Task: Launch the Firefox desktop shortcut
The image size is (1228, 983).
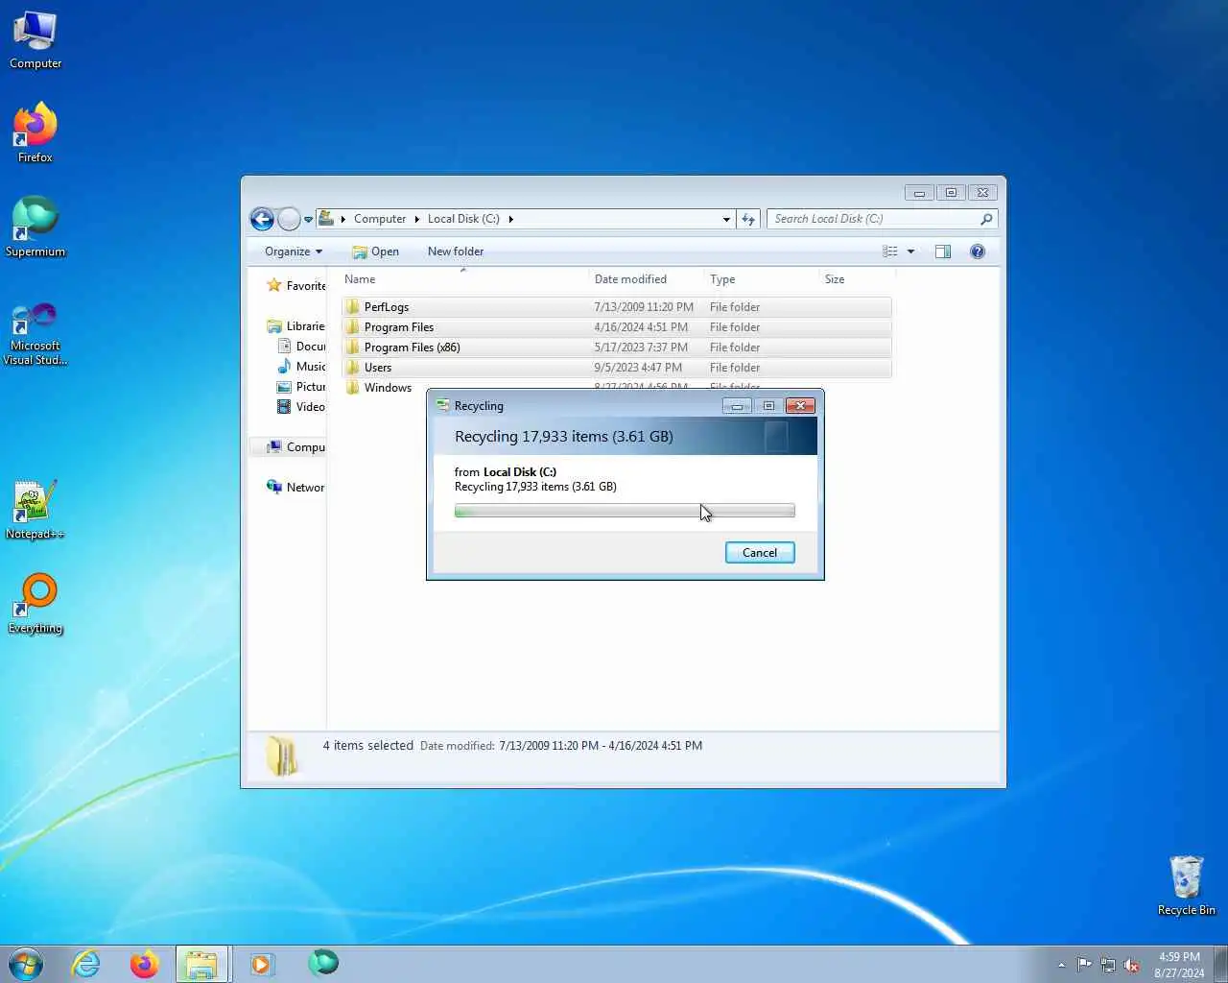Action: point(35,132)
